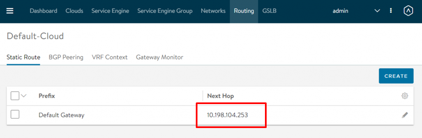The width and height of the screenshot is (422, 138).
Task: Expand the admin user dropdown arrow
Action: tap(377, 11)
